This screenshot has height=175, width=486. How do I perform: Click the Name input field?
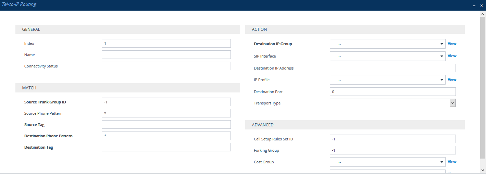pyautogui.click(x=166, y=55)
